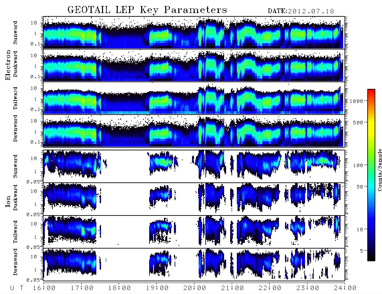Screen dimensions: 382x294
Task: Click the "Counts/Sample" color bar label
Action: [x=379, y=170]
